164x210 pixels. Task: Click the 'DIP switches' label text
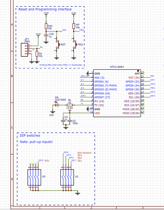[x=30, y=136]
